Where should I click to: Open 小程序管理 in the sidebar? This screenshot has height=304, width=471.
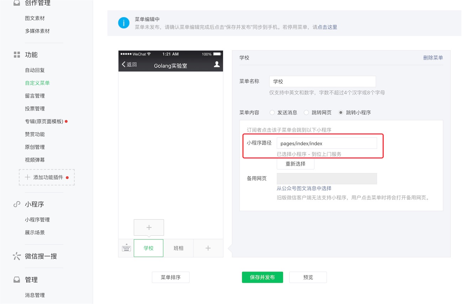click(x=37, y=220)
